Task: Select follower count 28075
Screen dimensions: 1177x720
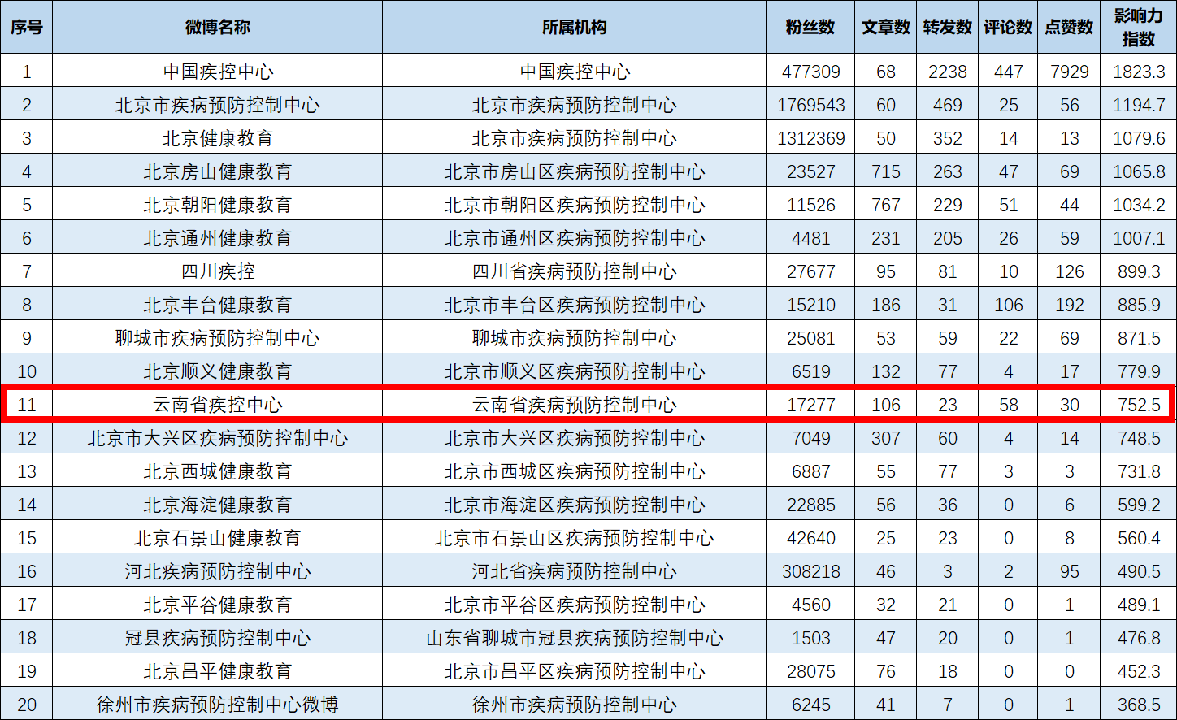Action: point(810,671)
